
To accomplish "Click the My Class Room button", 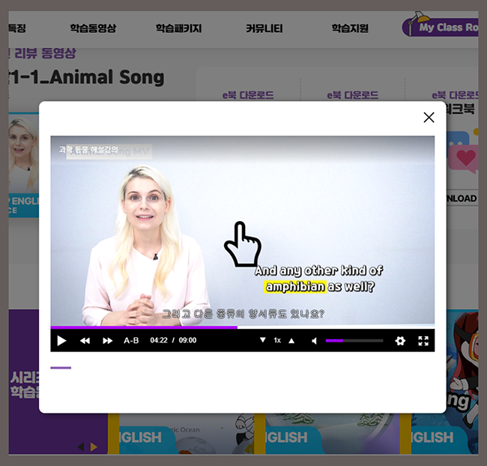I will click(443, 28).
